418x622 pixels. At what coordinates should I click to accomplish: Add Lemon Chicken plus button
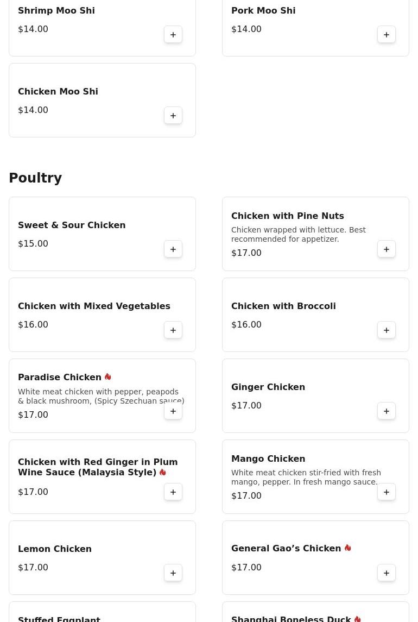[173, 573]
